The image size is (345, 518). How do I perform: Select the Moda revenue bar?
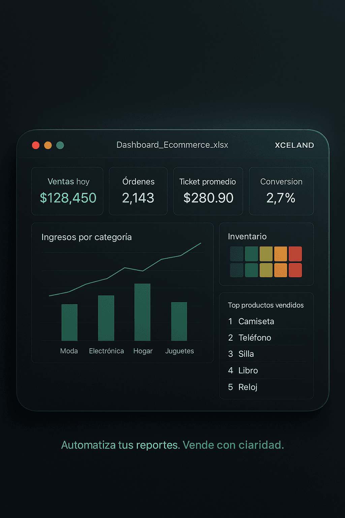click(x=69, y=322)
